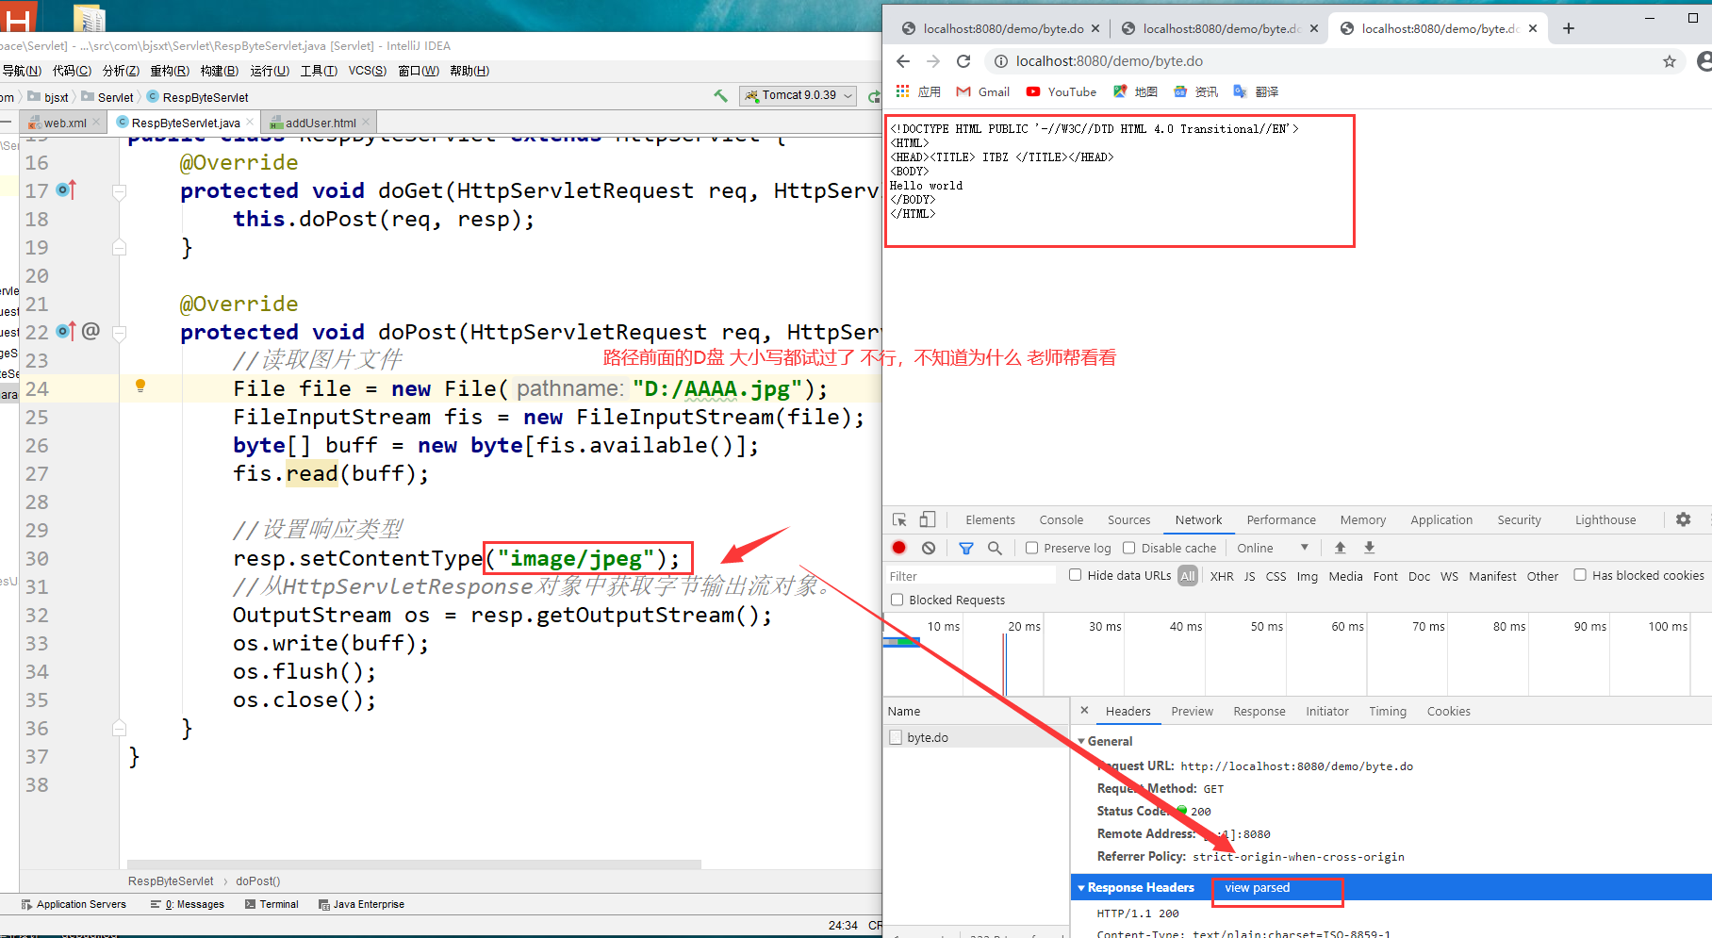Clear the network log
This screenshot has width=1712, height=938.
929,548
